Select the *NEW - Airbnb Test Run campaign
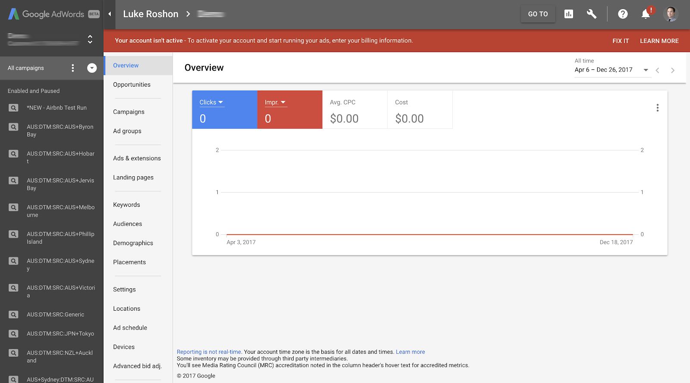This screenshot has width=690, height=383. tap(56, 108)
